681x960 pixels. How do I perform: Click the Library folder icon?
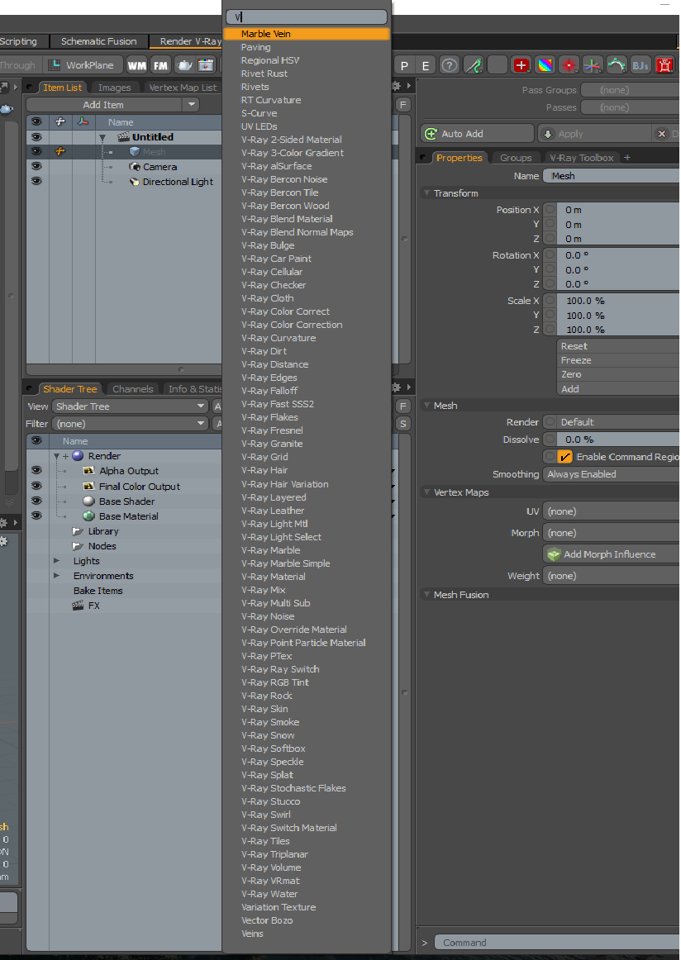tap(77, 531)
